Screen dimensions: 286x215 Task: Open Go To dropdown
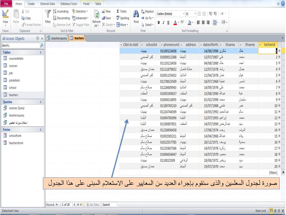point(147,18)
